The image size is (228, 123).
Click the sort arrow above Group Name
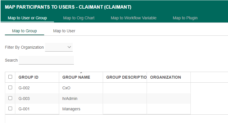coord(81,73)
